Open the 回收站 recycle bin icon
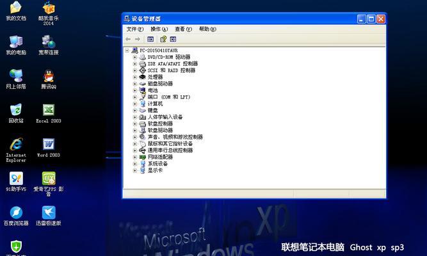 tap(16, 113)
